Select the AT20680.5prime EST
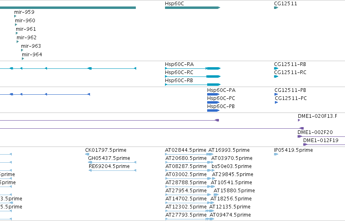 [x=188, y=162]
